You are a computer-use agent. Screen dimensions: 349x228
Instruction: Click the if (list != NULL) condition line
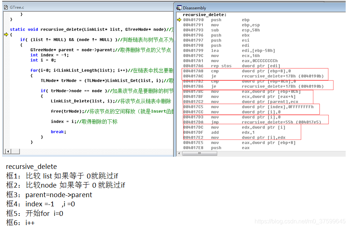97,40
